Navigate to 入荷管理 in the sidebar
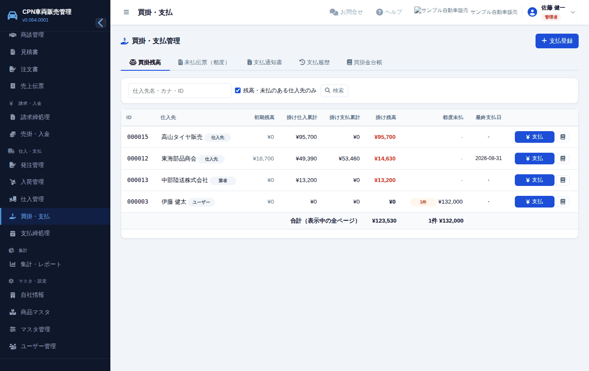The width and height of the screenshot is (589, 371). click(55, 182)
